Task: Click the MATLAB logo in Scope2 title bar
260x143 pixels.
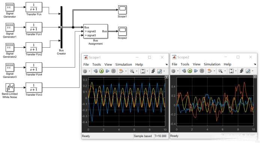Action: 174,57
